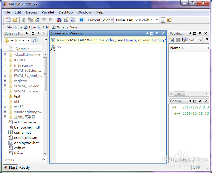Open the File menu

point(7,12)
